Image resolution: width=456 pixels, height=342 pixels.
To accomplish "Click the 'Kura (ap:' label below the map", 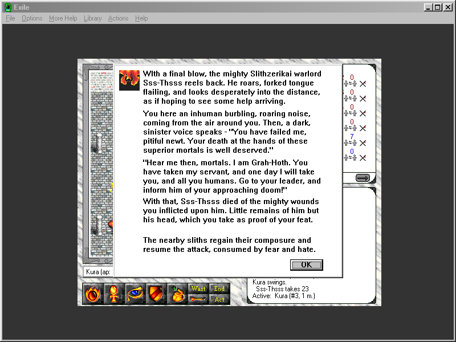I will [x=98, y=272].
